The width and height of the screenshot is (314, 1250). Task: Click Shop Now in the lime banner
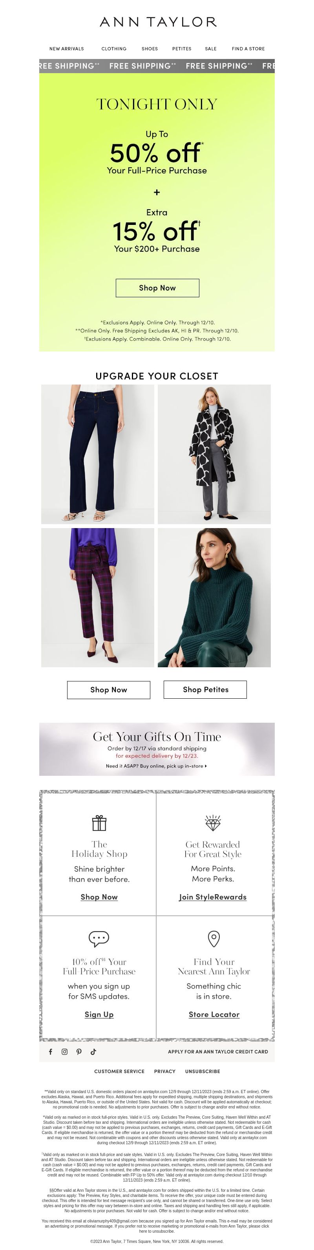[x=157, y=288]
